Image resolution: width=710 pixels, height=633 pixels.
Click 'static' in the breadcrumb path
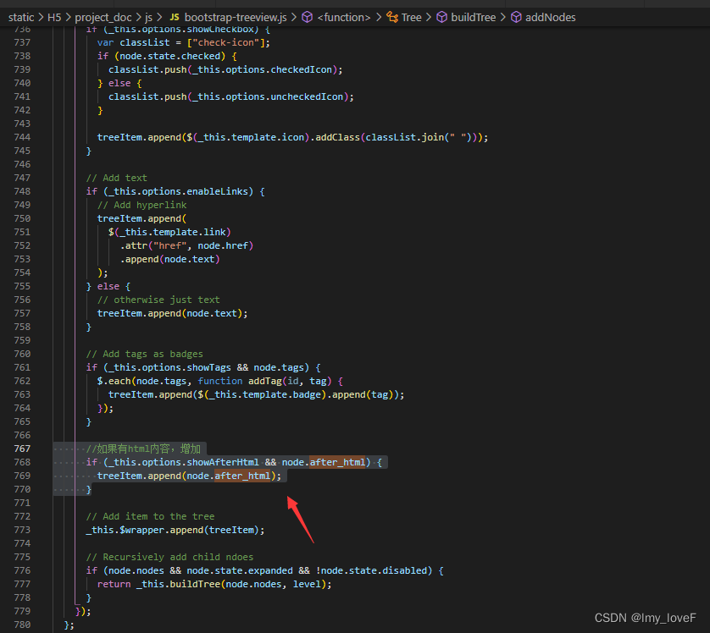point(21,18)
